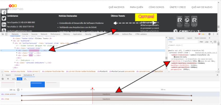Open QUÉ HAY DE NUEVO navigation link

point(202,7)
